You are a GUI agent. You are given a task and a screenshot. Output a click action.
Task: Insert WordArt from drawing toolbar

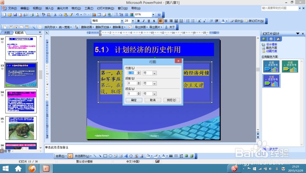pyautogui.click(x=126, y=156)
